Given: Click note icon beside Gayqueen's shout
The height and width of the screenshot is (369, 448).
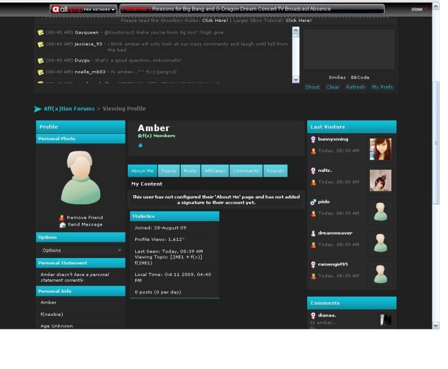Looking at the screenshot, I should point(40,33).
